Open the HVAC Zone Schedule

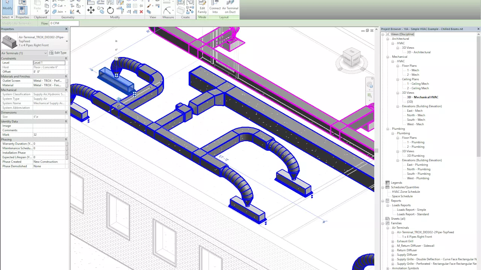click(x=406, y=192)
